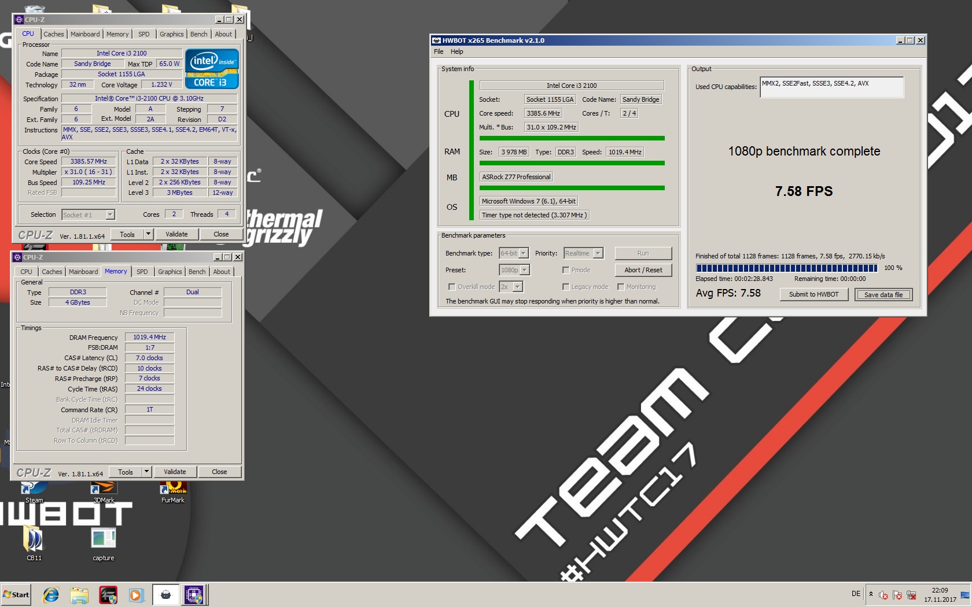This screenshot has width=972, height=607.
Task: Click the HWBOT x265 window title icon
Action: coord(436,40)
